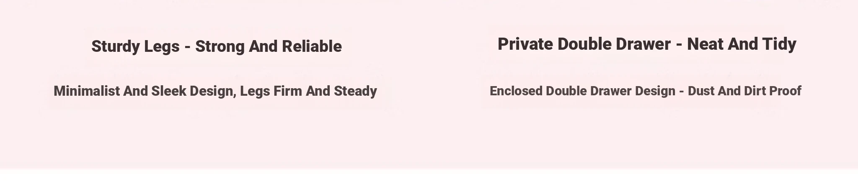Click the word 'Private' in the right heading
This screenshot has width=858, height=186.
pyautogui.click(x=525, y=44)
